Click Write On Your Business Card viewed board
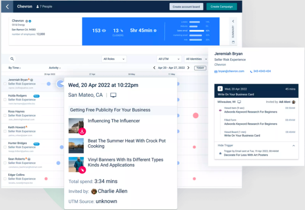The width and height of the screenshot is (305, 210). (x=242, y=136)
